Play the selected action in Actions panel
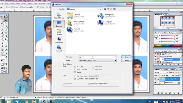Viewport: 183px width, 103px height. pyautogui.click(x=166, y=64)
